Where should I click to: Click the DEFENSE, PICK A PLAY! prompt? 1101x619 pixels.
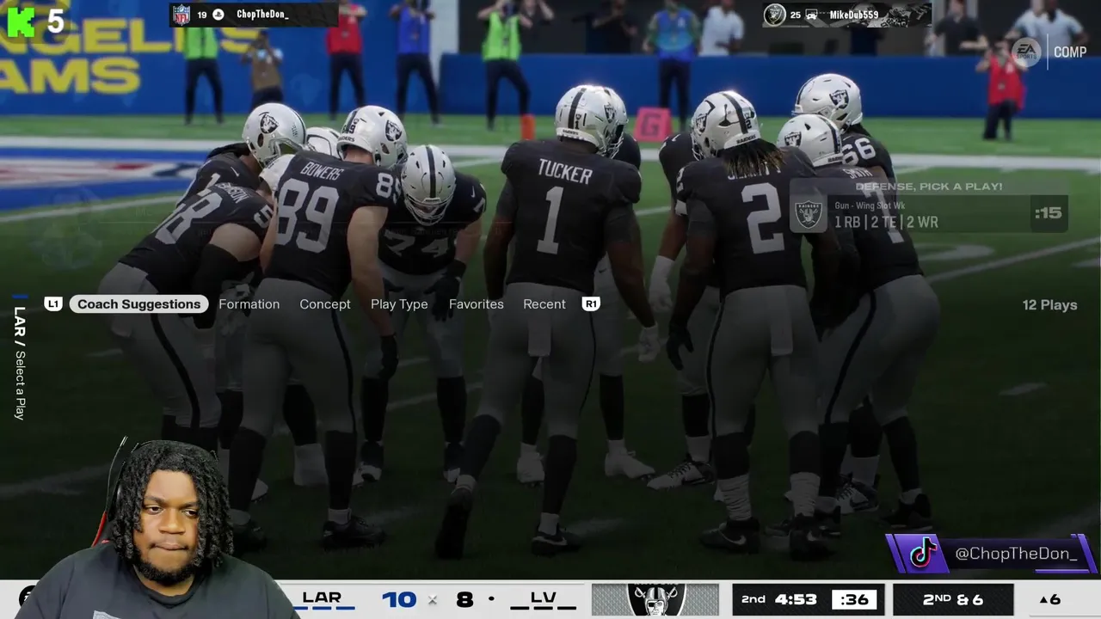[929, 187]
